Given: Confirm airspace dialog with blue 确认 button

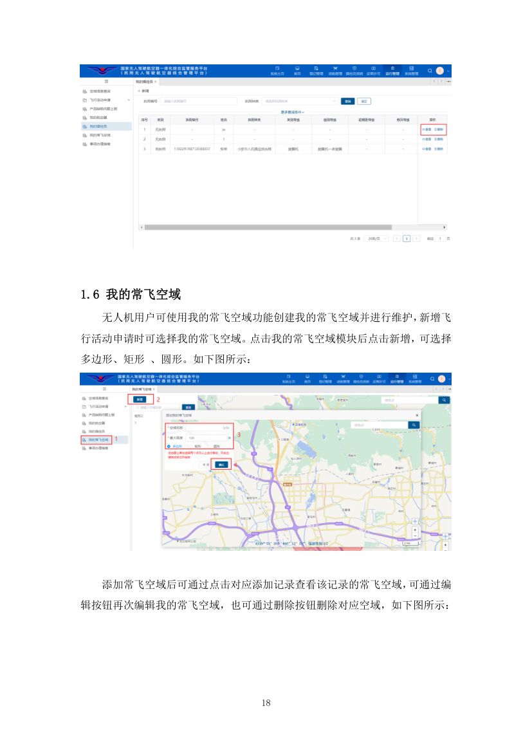Looking at the screenshot, I should [221, 465].
